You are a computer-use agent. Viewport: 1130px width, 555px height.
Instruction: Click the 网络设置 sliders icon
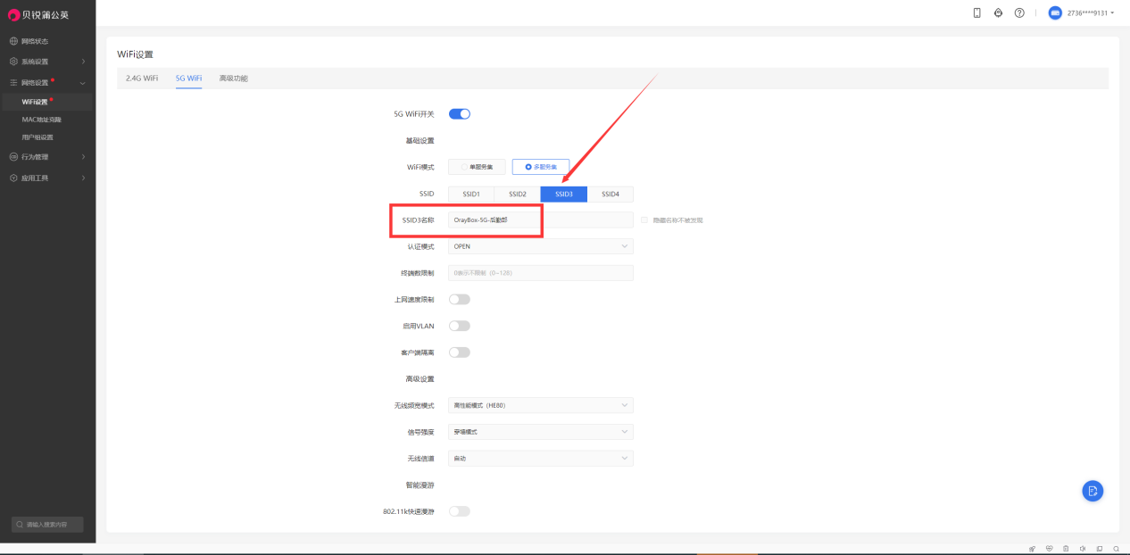(13, 82)
